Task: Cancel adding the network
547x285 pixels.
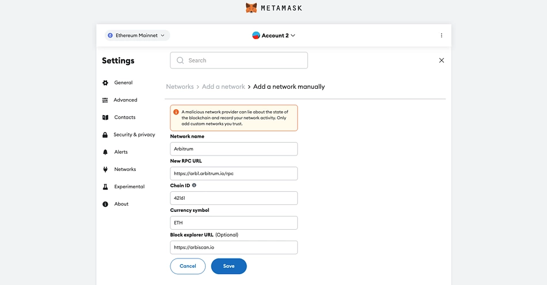Action: click(188, 266)
